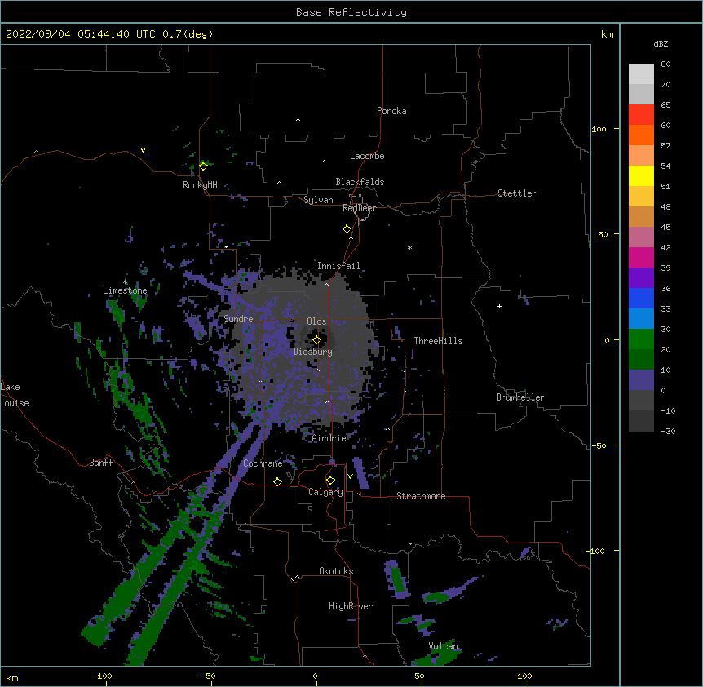703x687 pixels.
Task: Click the Didsbury town label
Action: (313, 352)
